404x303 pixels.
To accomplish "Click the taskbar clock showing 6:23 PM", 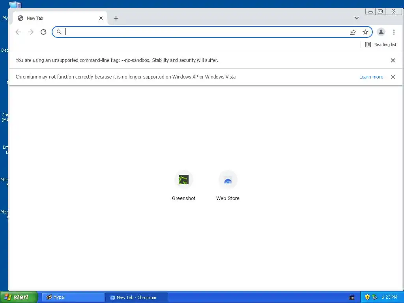I will 389,297.
